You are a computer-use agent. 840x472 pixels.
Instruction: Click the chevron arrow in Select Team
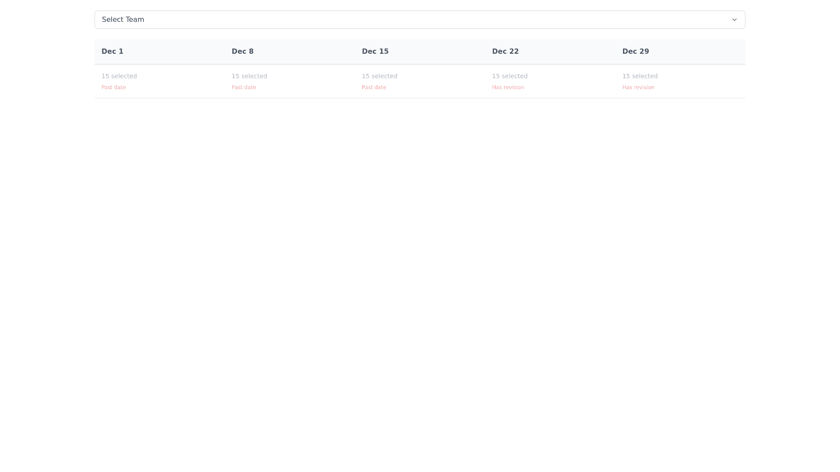[x=734, y=20]
